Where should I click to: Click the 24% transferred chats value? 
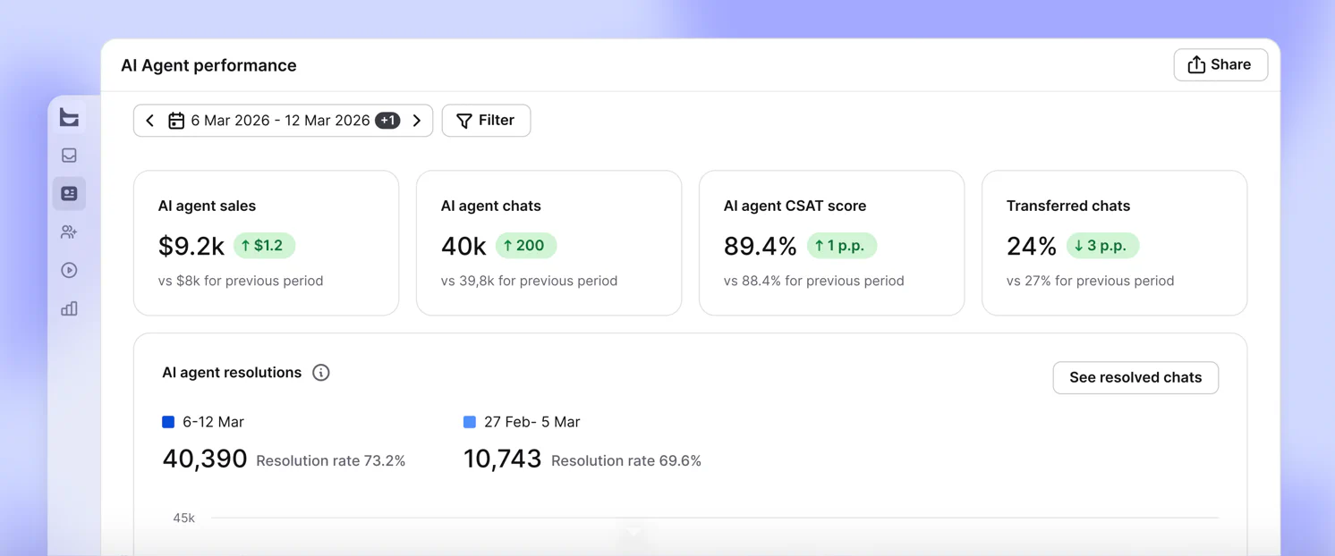tap(1032, 246)
